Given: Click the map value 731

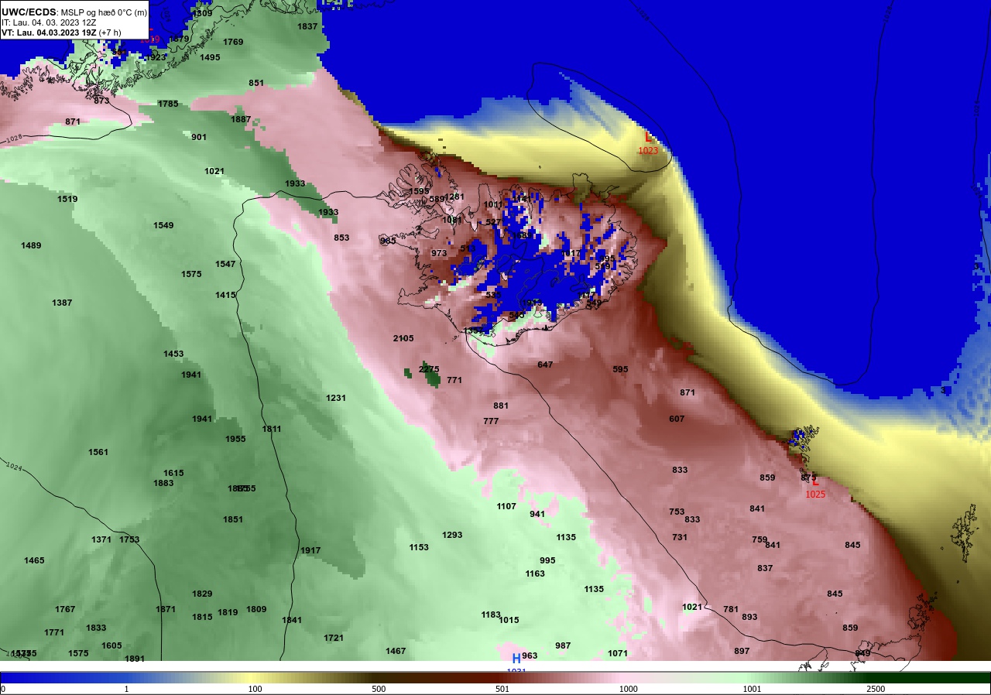Looking at the screenshot, I should (680, 537).
